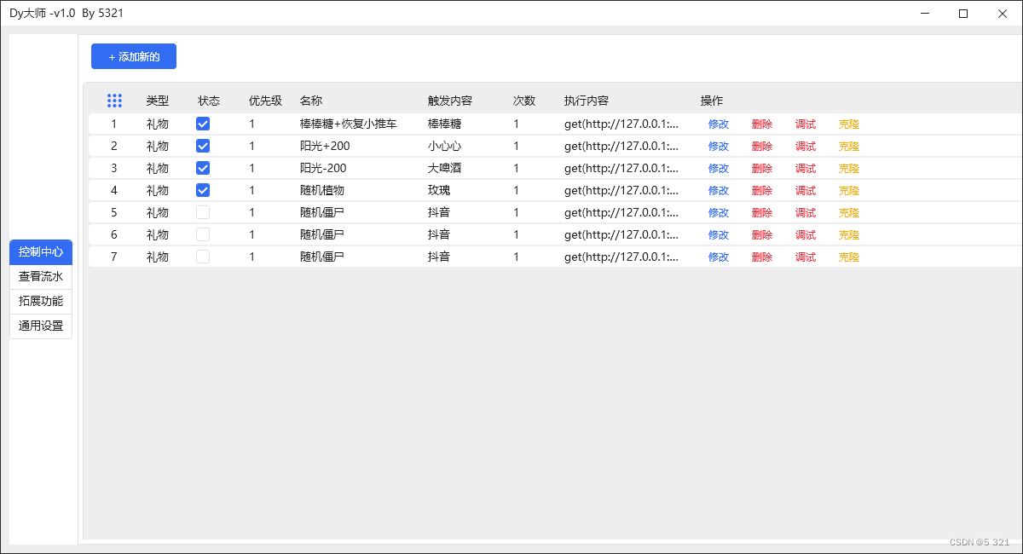The image size is (1023, 554).
Task: Click 调试 for 随机植物 row
Action: (806, 191)
